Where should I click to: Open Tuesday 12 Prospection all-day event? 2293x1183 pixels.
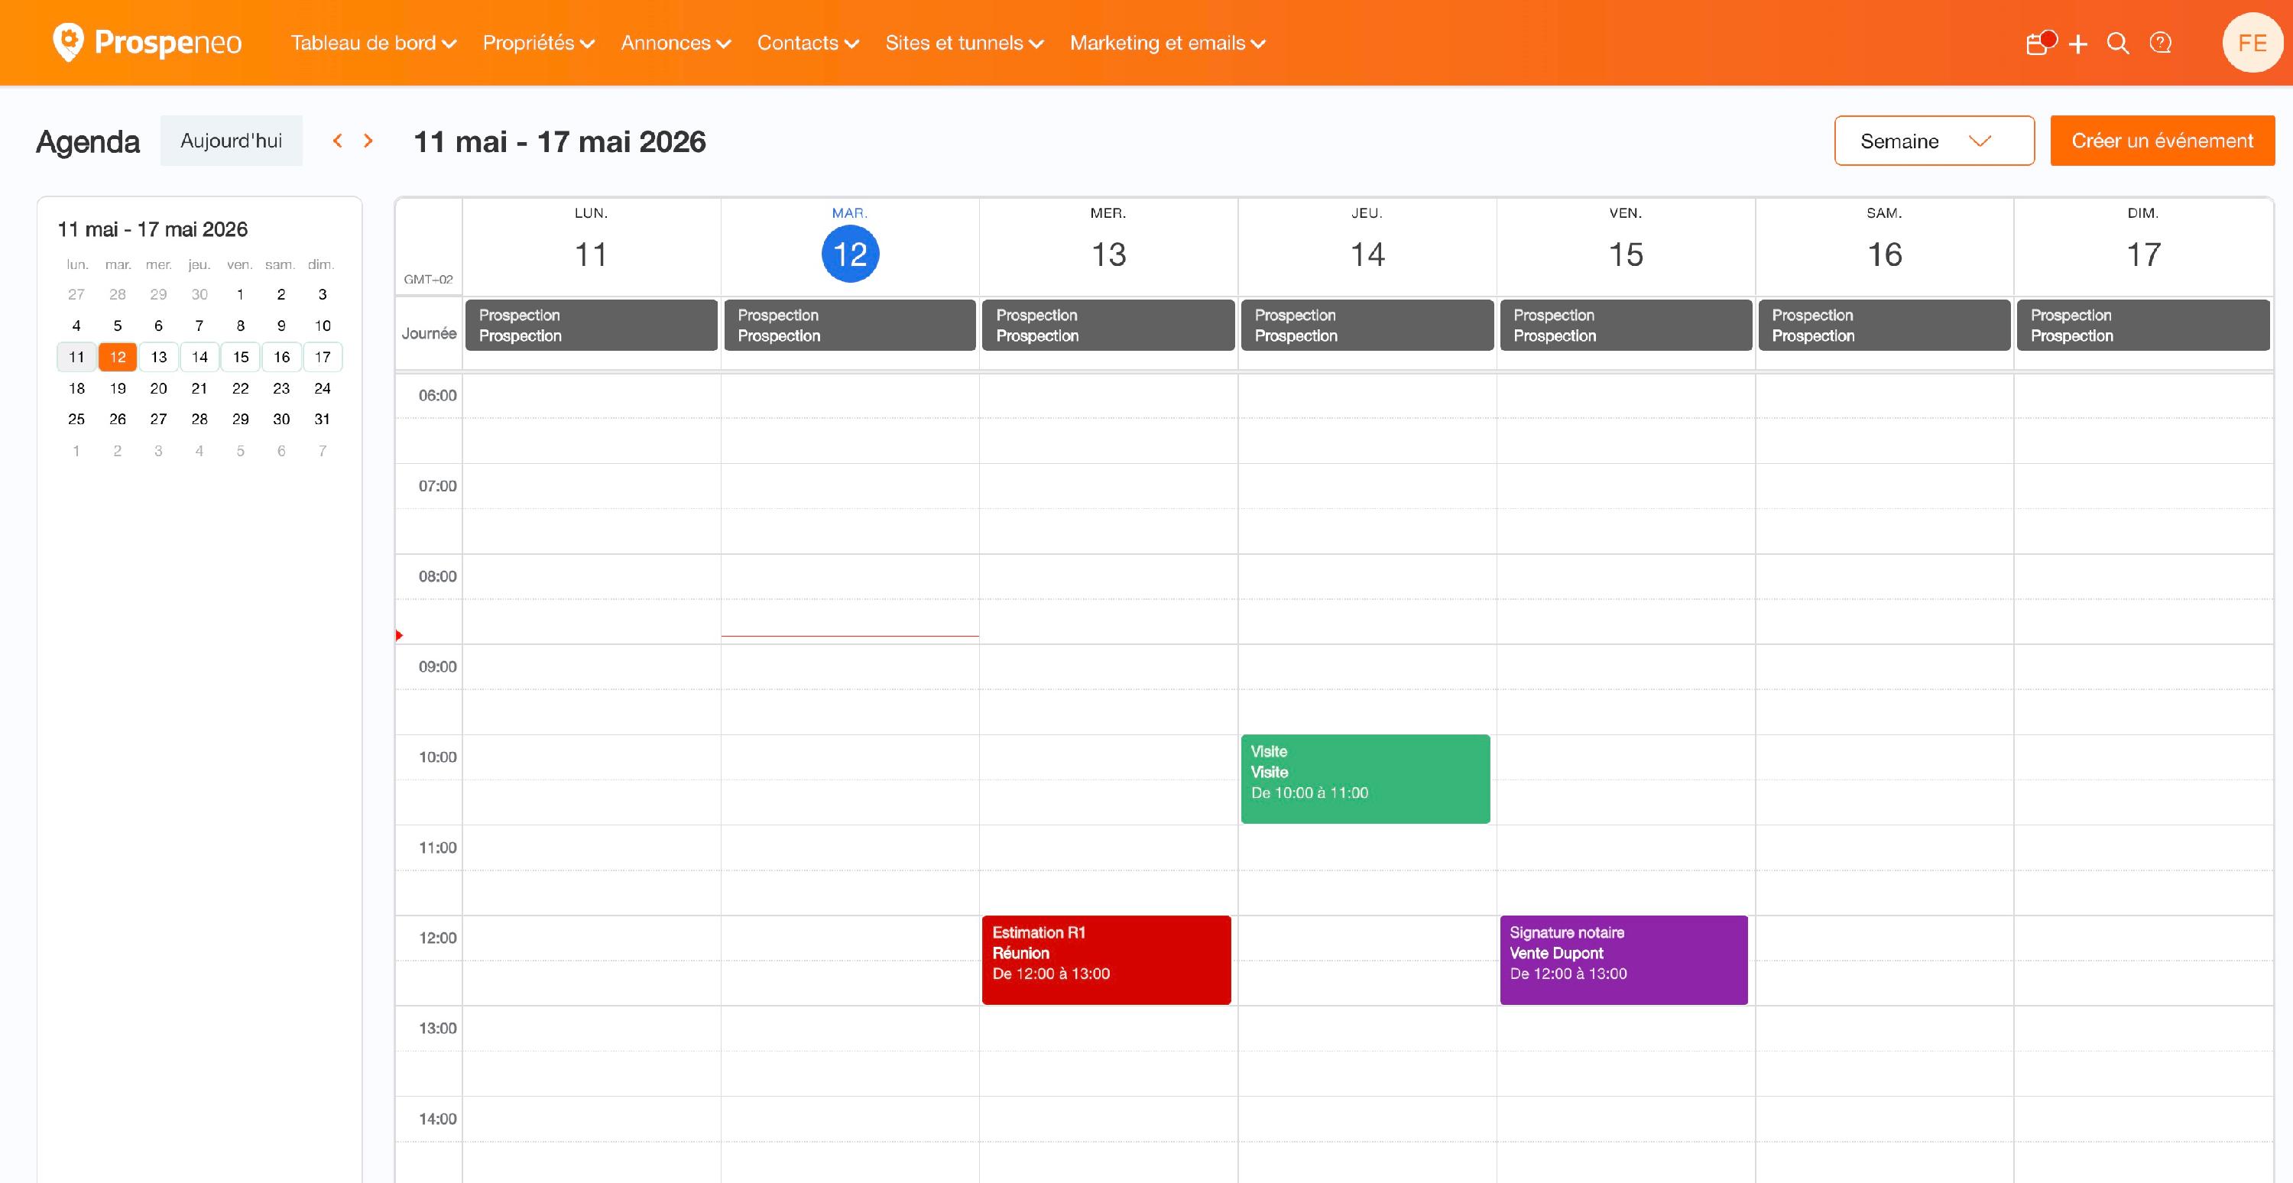[x=849, y=325]
